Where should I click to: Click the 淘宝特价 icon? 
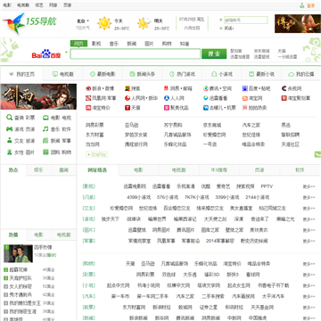coord(88,108)
